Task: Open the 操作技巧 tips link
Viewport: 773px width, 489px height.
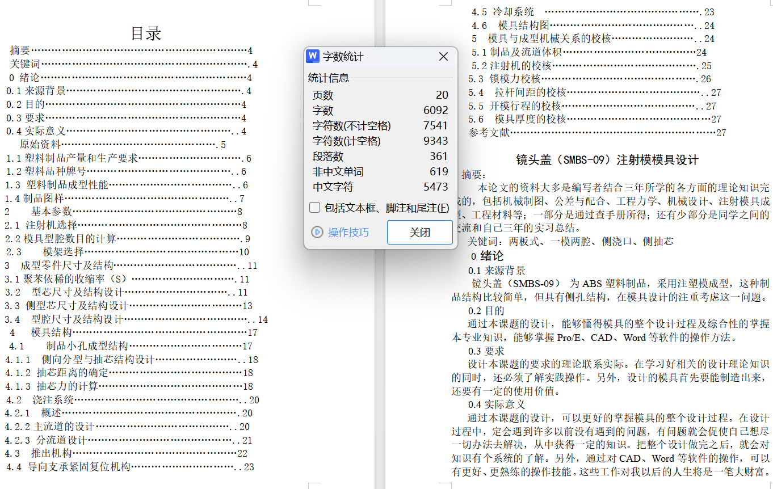Action: click(341, 232)
